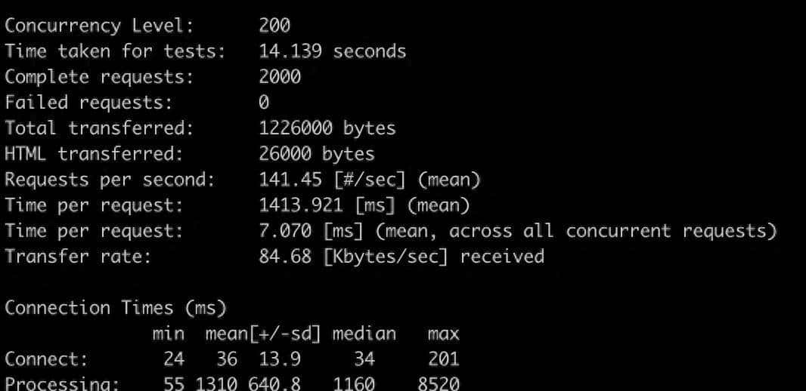Click the Failed requests count 0
This screenshot has height=391, width=806.
coord(264,103)
